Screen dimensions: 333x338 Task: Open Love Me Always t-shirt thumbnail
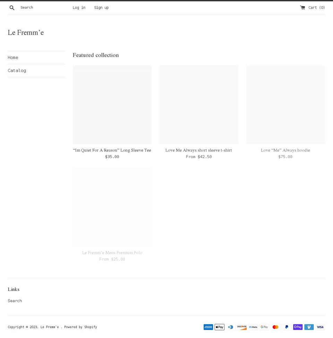tap(199, 105)
